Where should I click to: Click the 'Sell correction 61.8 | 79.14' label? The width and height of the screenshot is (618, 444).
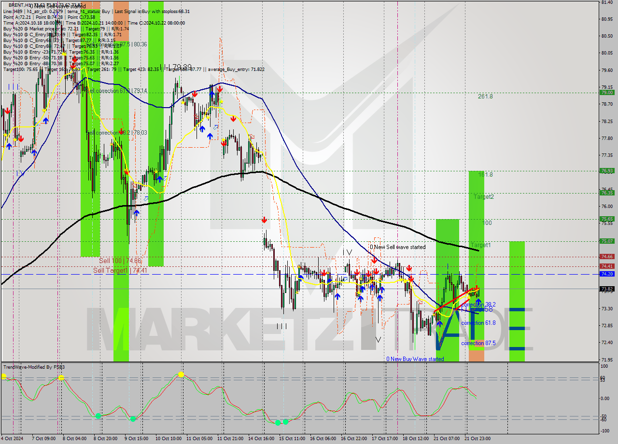116,91
